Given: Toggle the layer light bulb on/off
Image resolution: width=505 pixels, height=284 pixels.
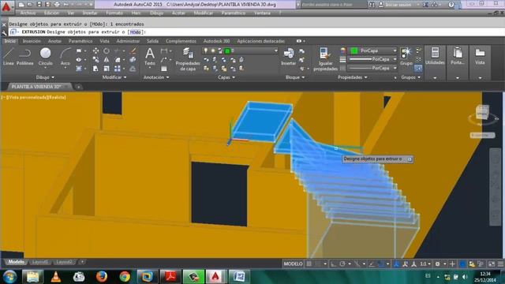Looking at the screenshot, I should click(x=205, y=50).
